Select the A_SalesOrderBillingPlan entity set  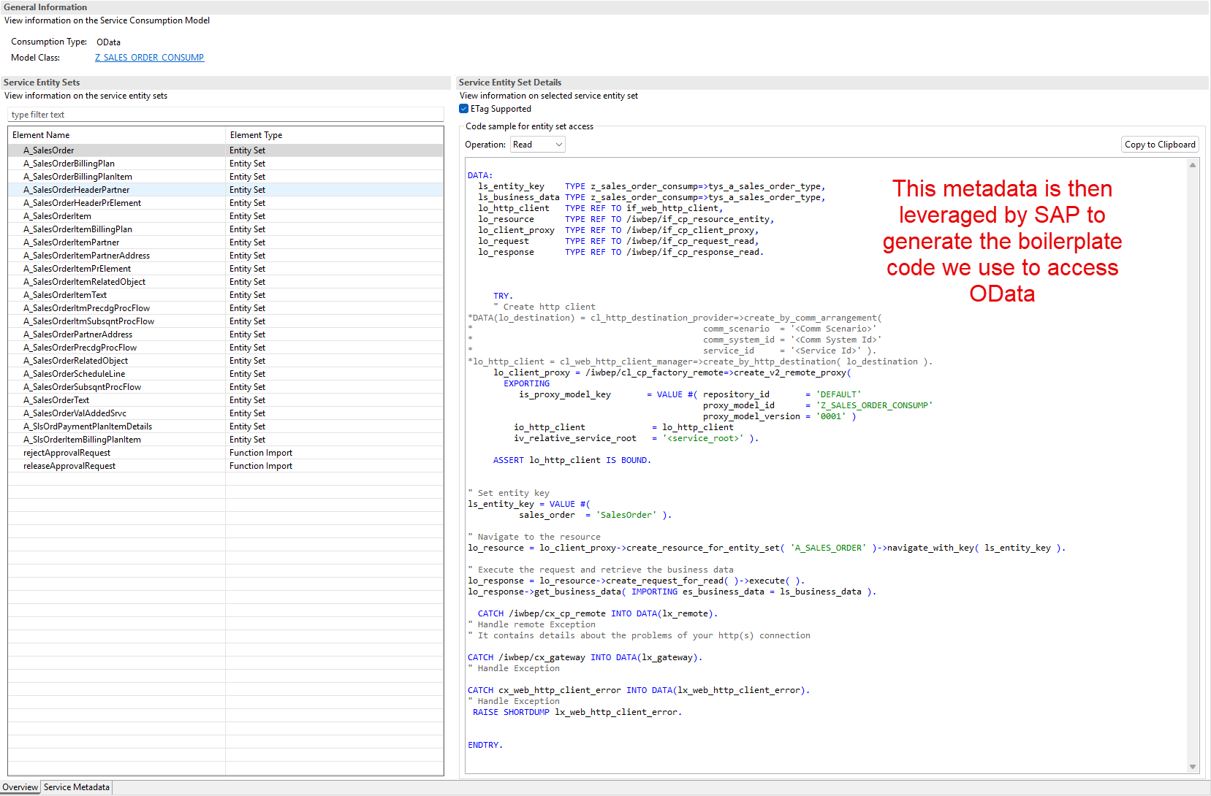(69, 164)
